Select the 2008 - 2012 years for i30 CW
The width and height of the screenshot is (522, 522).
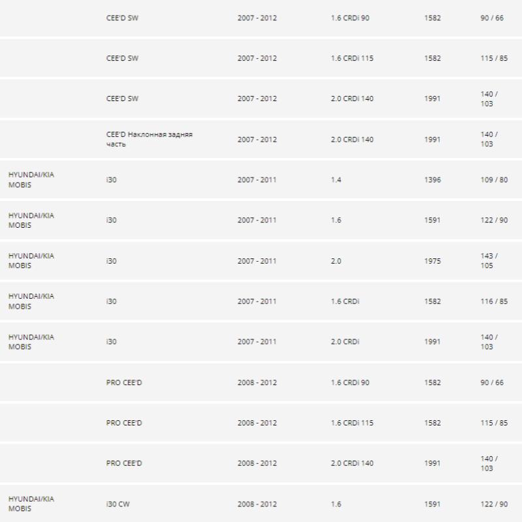click(257, 504)
